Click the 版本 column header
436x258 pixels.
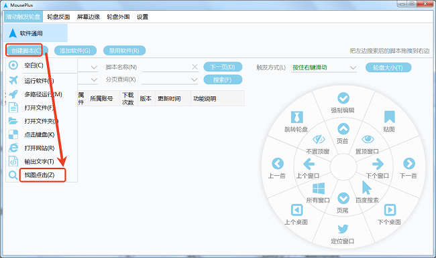click(x=146, y=99)
